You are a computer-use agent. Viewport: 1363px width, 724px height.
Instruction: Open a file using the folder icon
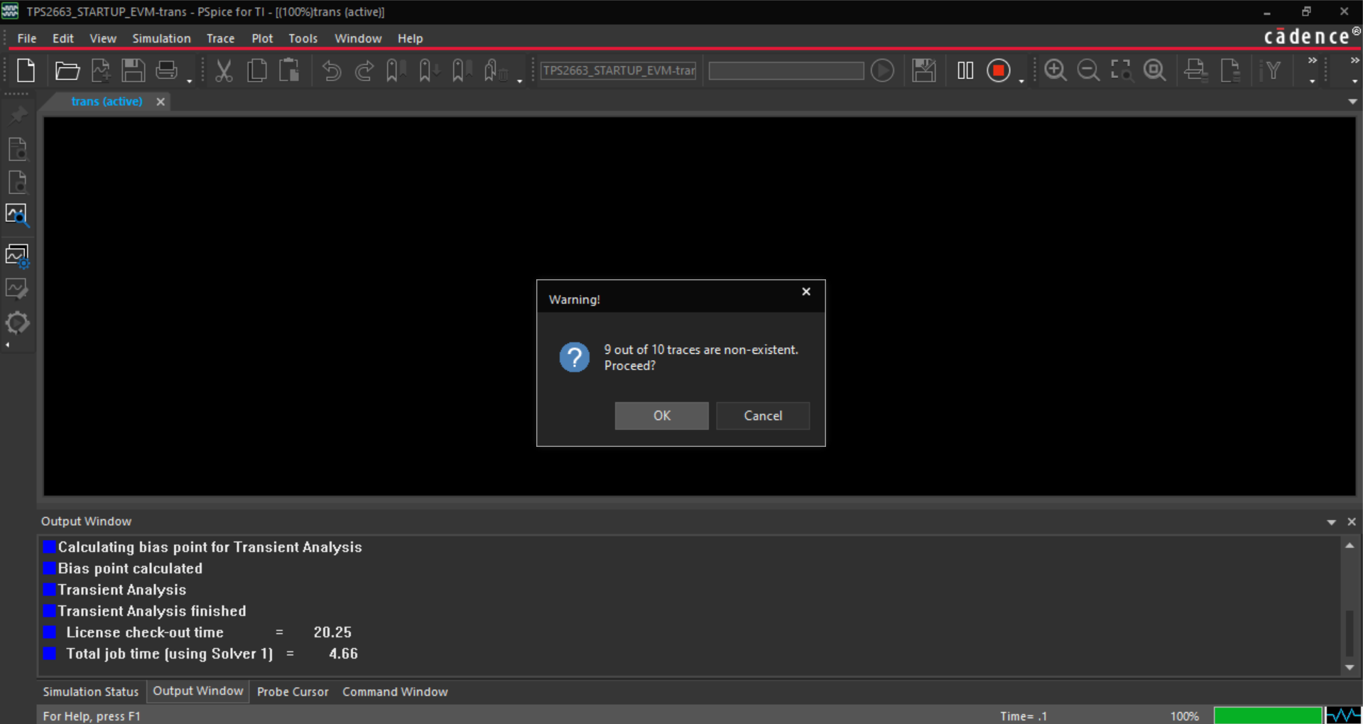tap(67, 70)
